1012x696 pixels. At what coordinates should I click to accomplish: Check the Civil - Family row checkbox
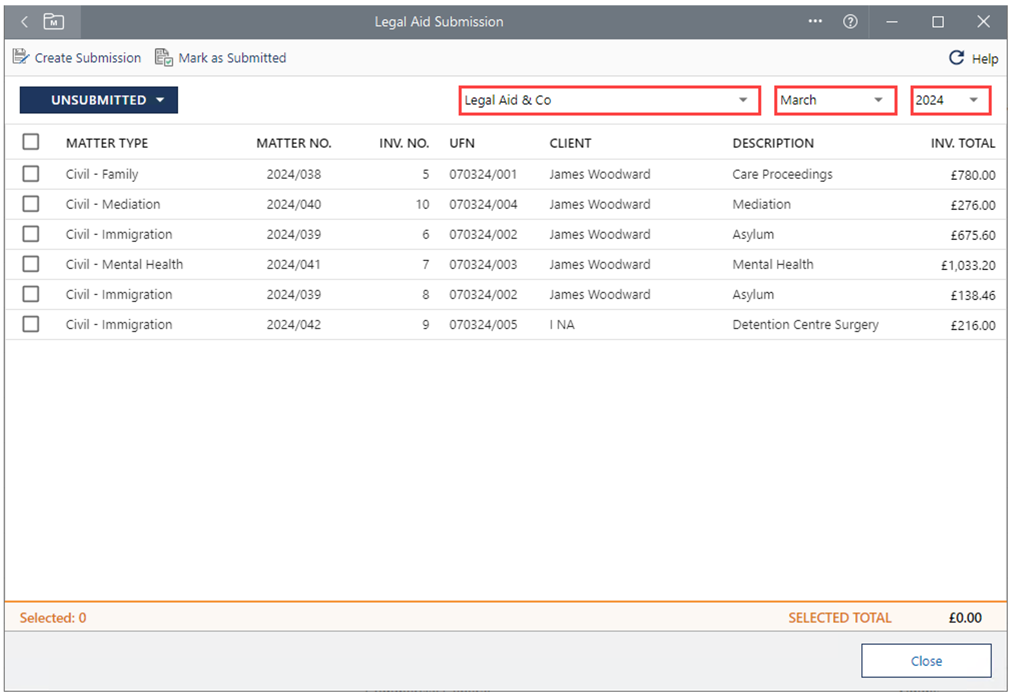pyautogui.click(x=31, y=173)
